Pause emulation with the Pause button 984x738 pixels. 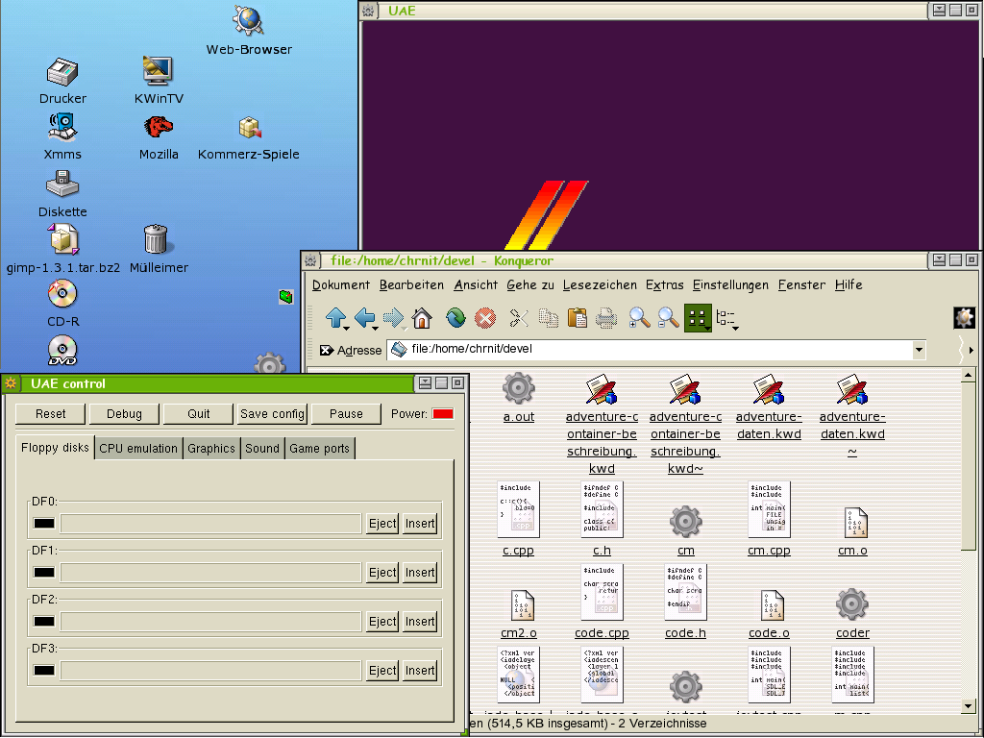(346, 413)
